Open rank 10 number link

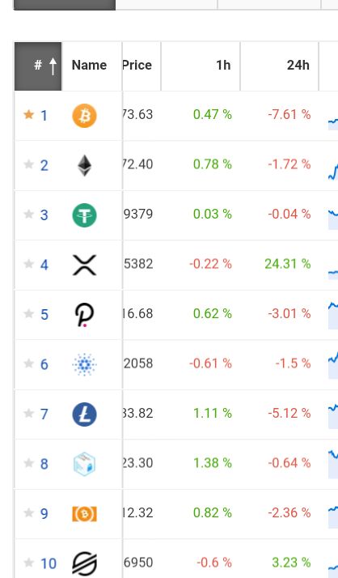coord(49,563)
